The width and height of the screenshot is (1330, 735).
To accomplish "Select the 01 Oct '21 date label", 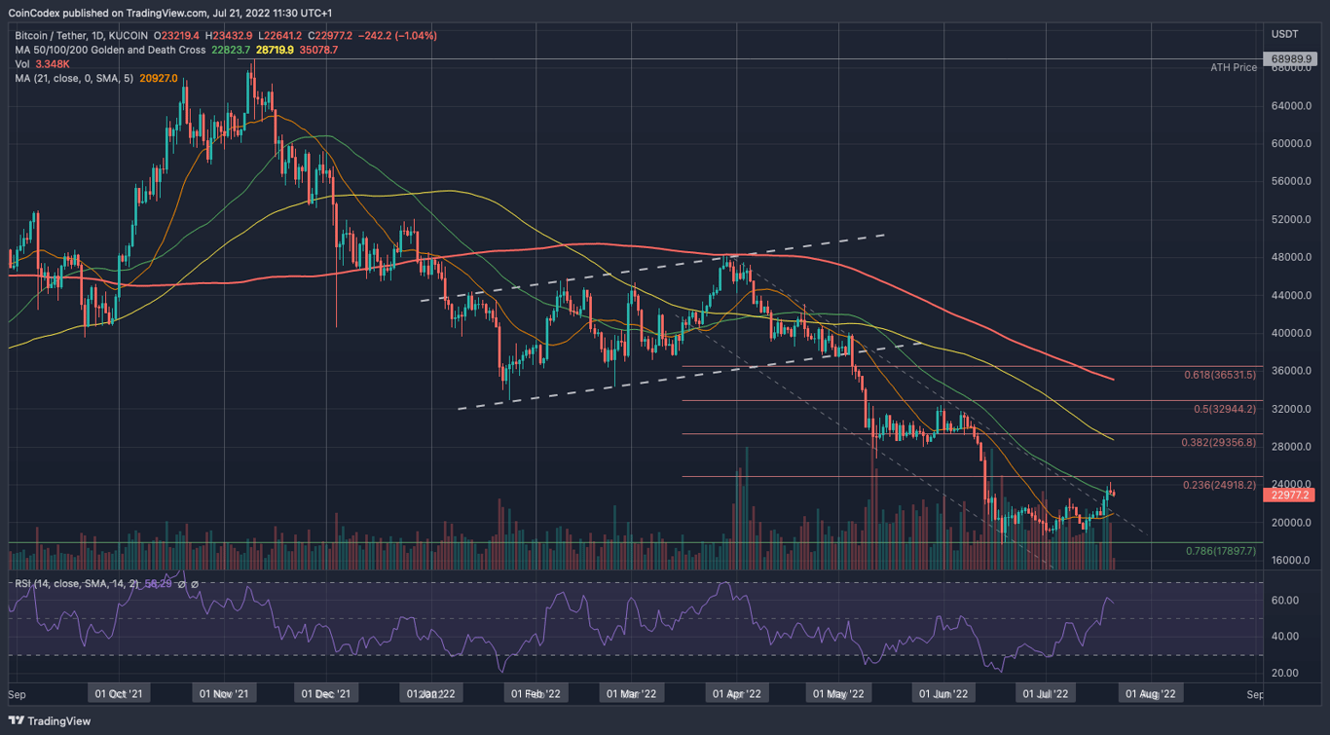I will (x=119, y=693).
